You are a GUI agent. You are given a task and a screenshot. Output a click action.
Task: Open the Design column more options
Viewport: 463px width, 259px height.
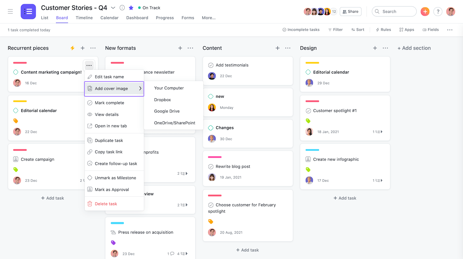point(385,48)
